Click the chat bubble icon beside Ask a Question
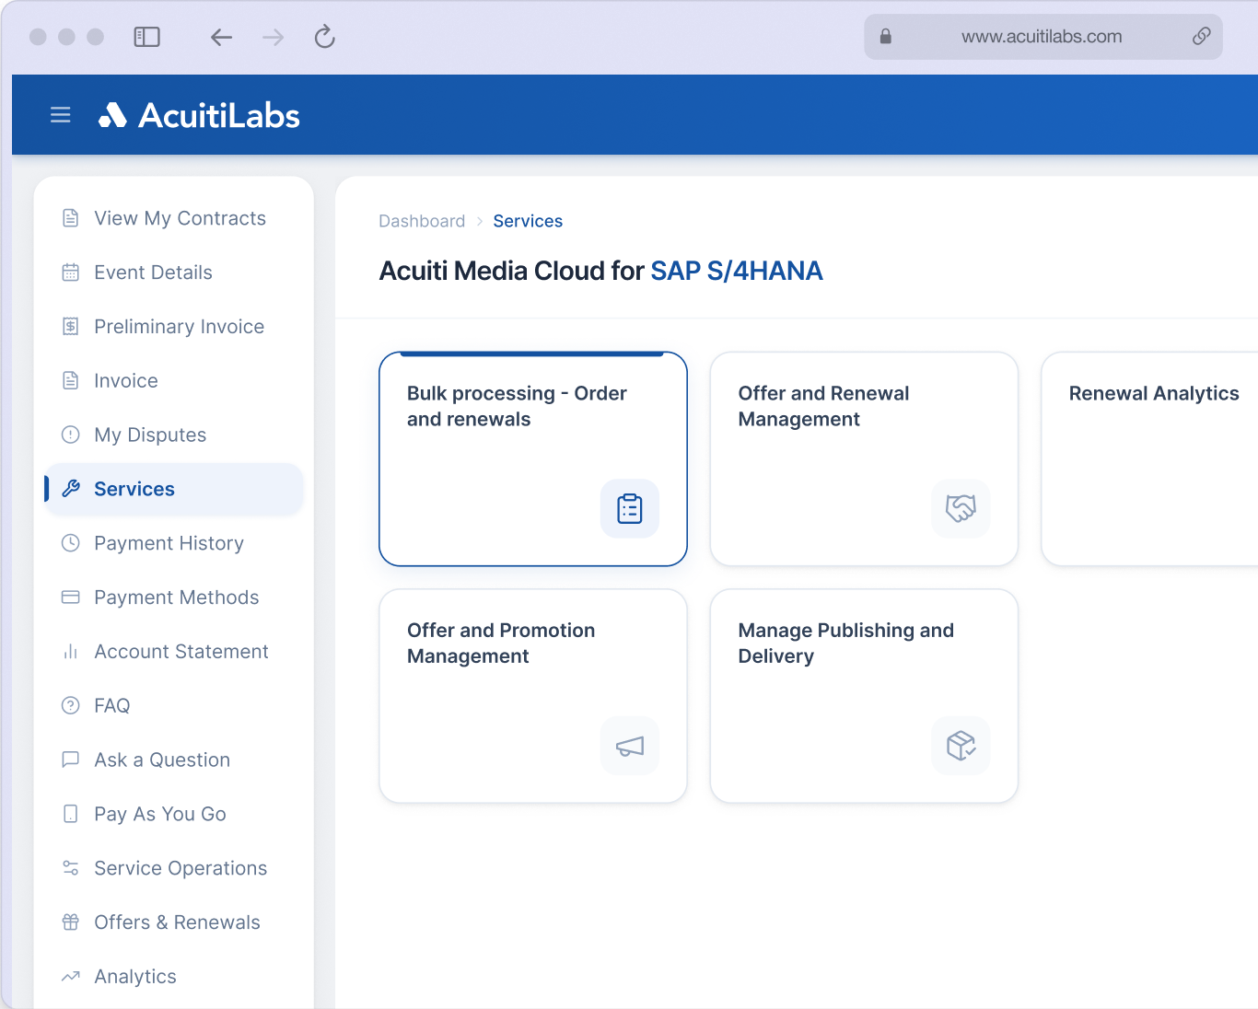1258x1009 pixels. pyautogui.click(x=70, y=760)
